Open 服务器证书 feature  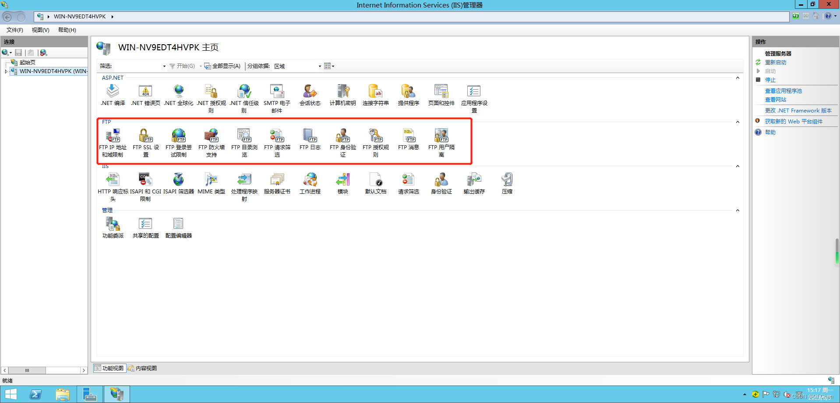coord(277,183)
